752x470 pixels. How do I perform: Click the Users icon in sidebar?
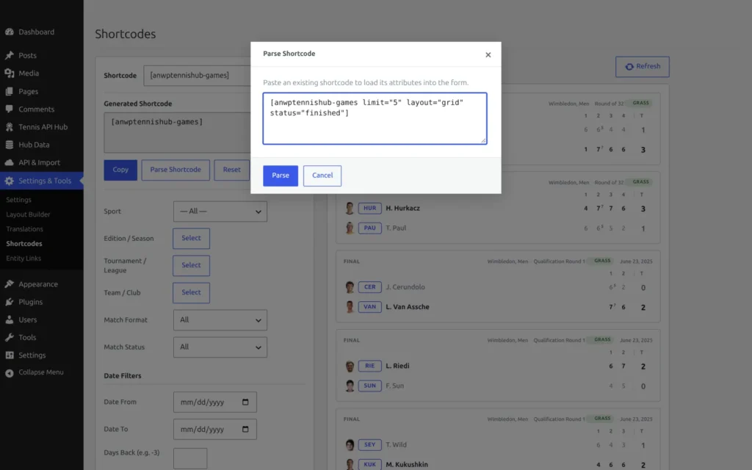[9, 320]
